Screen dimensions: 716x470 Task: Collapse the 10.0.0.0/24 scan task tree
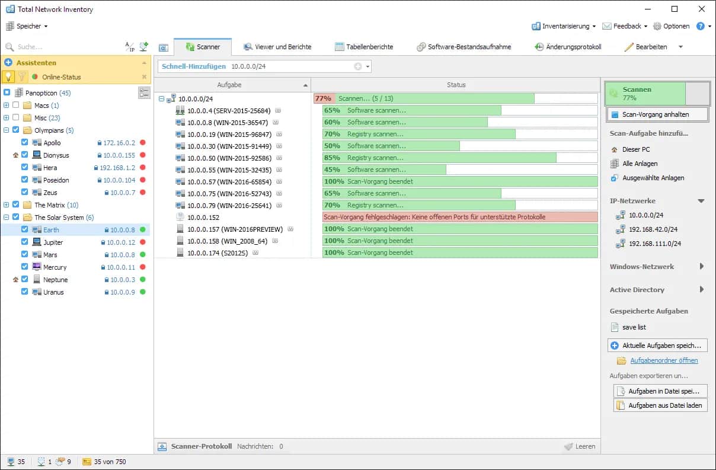[x=162, y=98]
